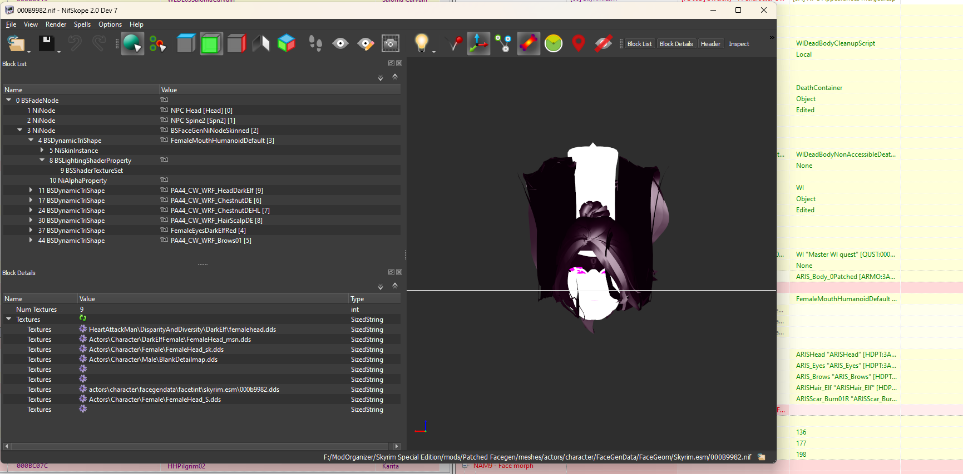Image resolution: width=963 pixels, height=474 pixels.
Task: Select WIDeadBodyCleanupScript in background window
Action: (835, 43)
